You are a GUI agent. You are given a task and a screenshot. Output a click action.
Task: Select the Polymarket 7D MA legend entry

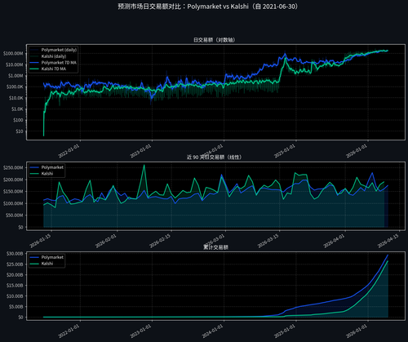click(59, 63)
